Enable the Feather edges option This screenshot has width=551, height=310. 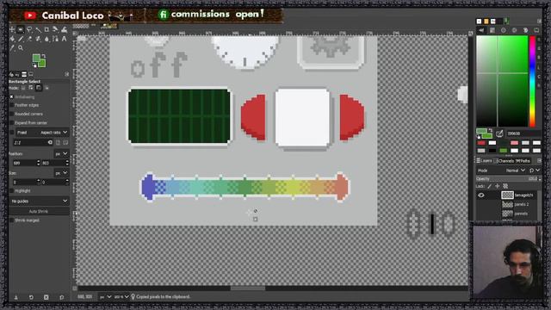(11, 105)
